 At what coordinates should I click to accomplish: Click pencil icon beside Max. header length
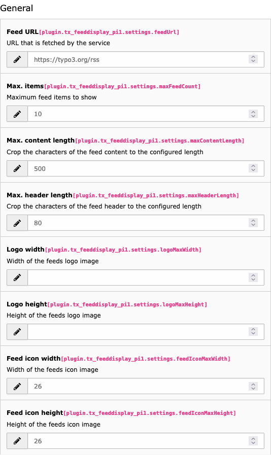click(17, 223)
